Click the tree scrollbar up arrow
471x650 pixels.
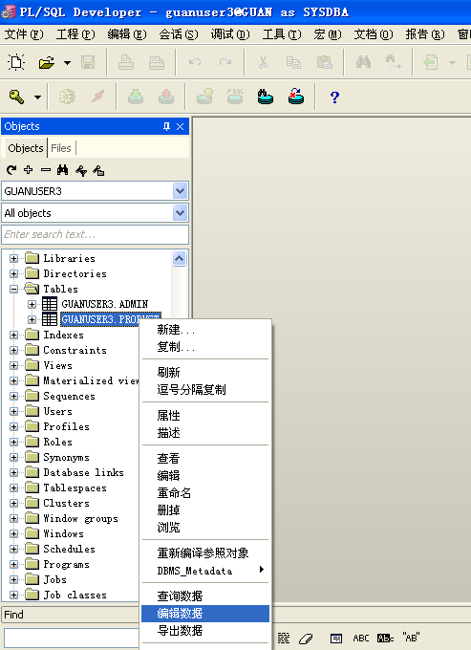point(179,259)
